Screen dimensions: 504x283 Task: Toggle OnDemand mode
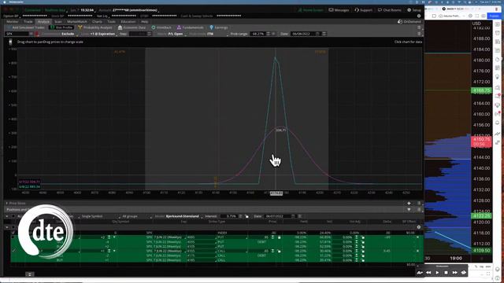(409, 21)
